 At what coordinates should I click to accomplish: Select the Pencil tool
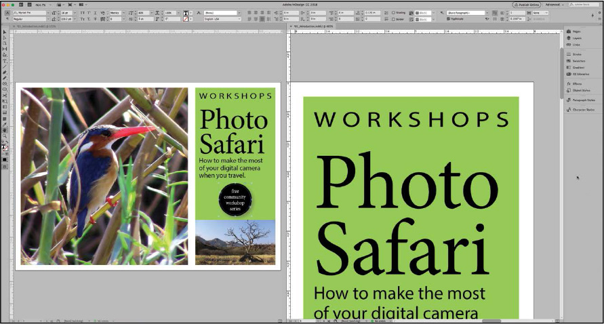click(x=5, y=78)
